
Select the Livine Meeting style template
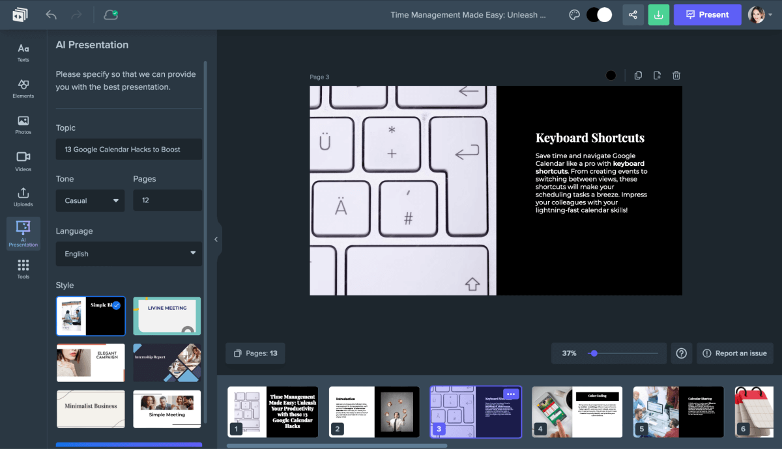coord(167,316)
